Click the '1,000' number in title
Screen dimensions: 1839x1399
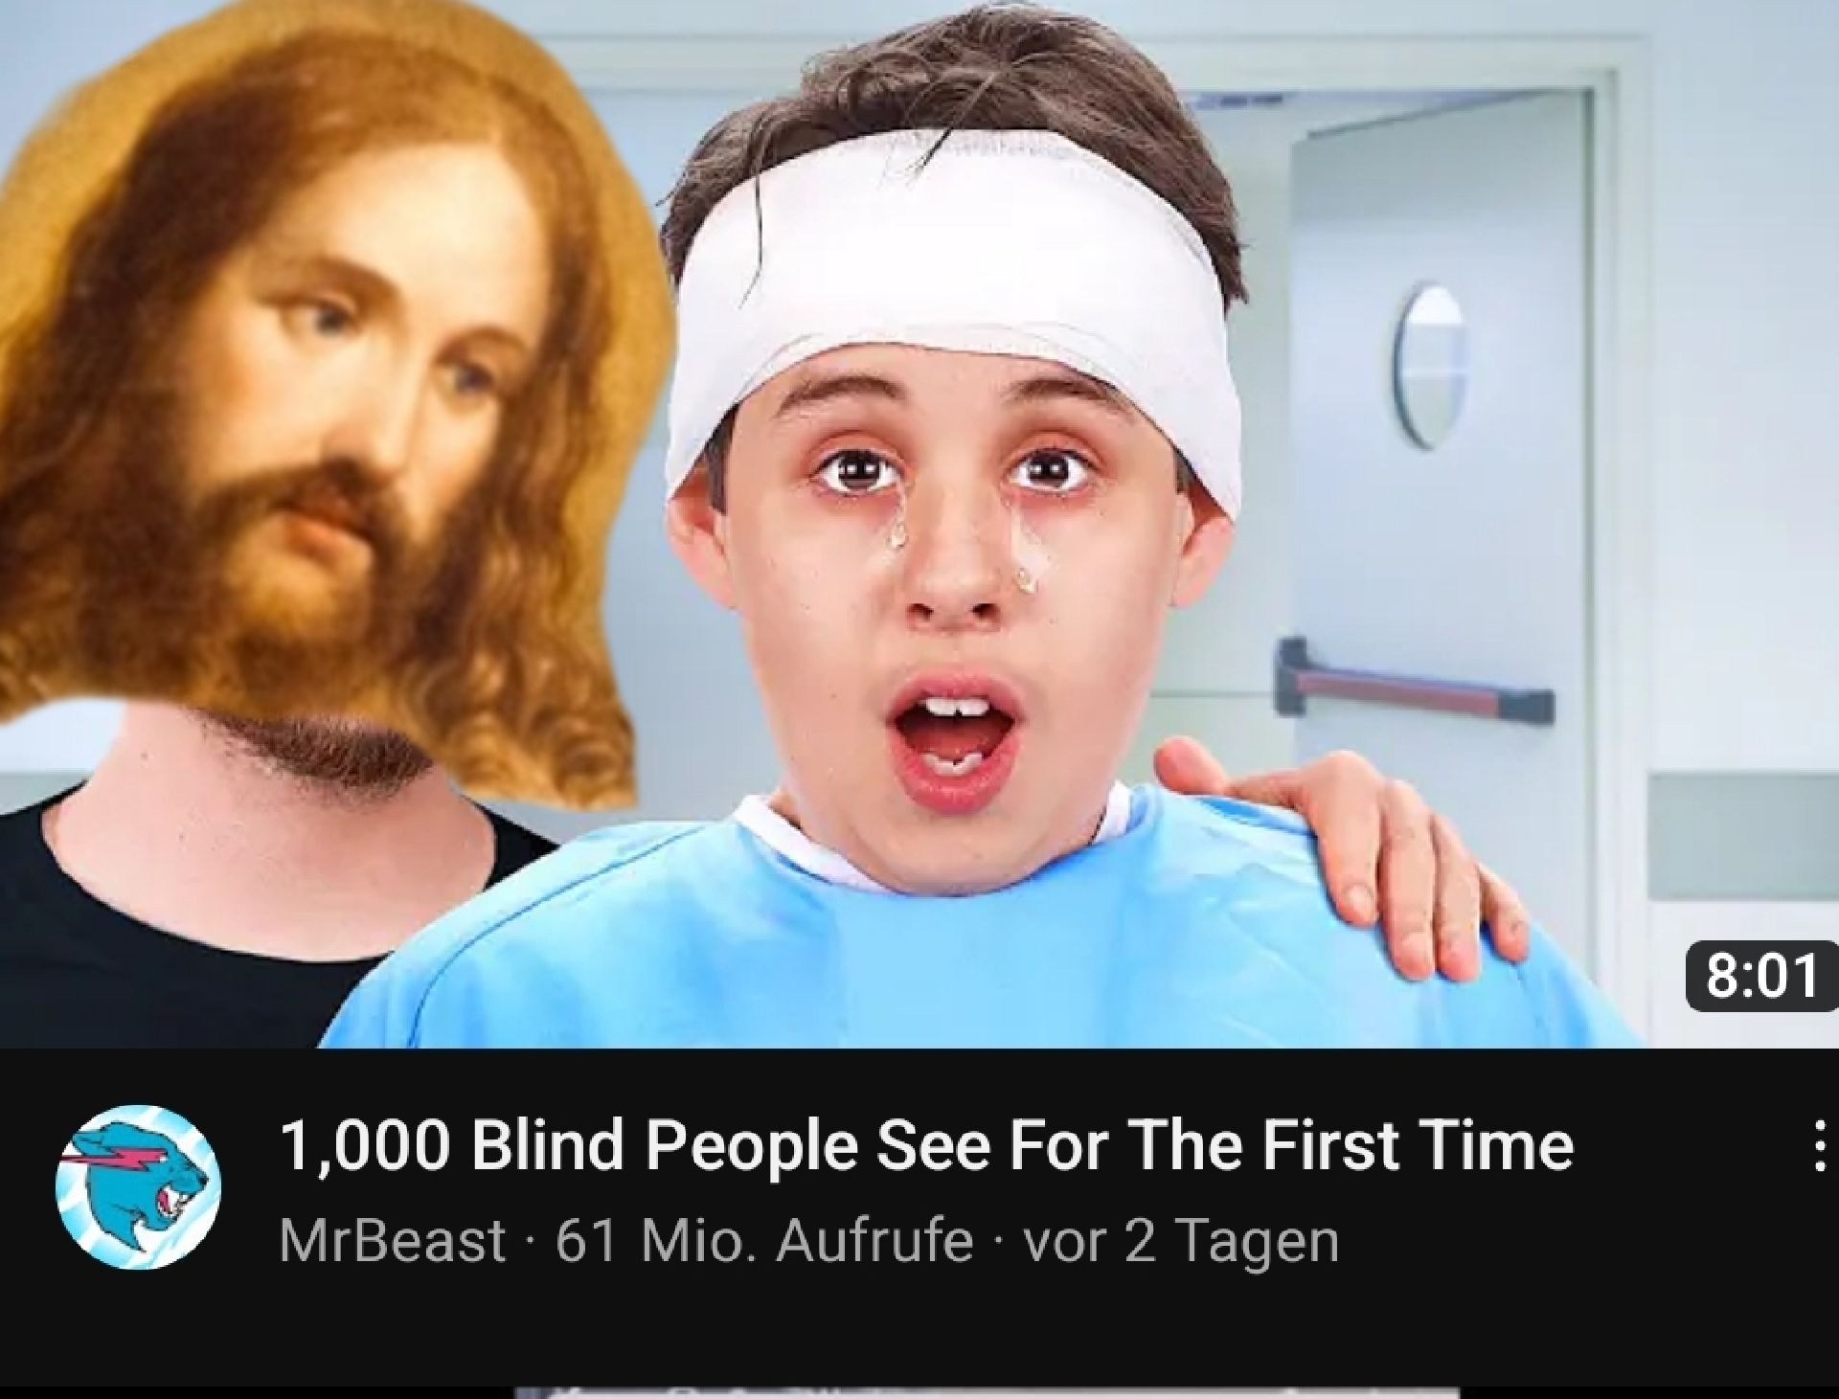click(364, 1147)
